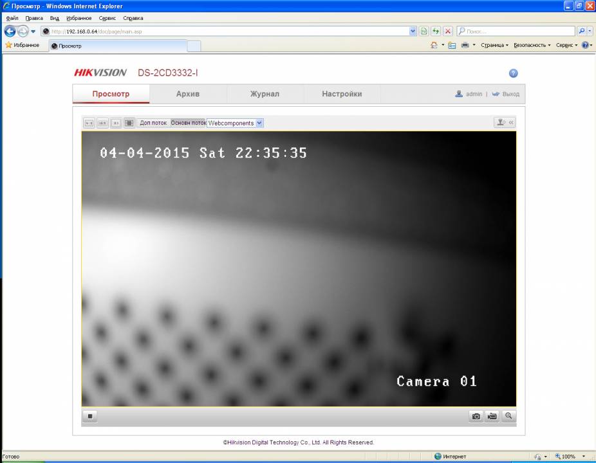
Task: Set video window to 16:9 aspect ratio
Action: pyautogui.click(x=102, y=123)
